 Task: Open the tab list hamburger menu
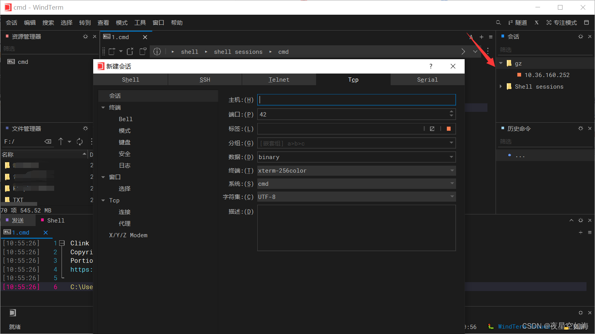tap(491, 37)
